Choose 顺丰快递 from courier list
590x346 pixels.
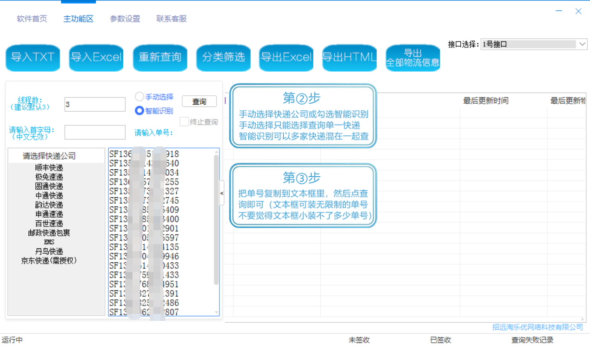click(49, 168)
